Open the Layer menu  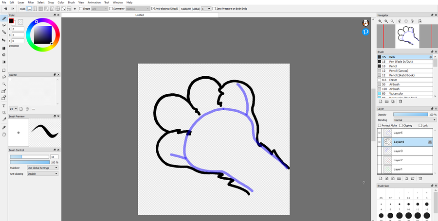click(21, 2)
